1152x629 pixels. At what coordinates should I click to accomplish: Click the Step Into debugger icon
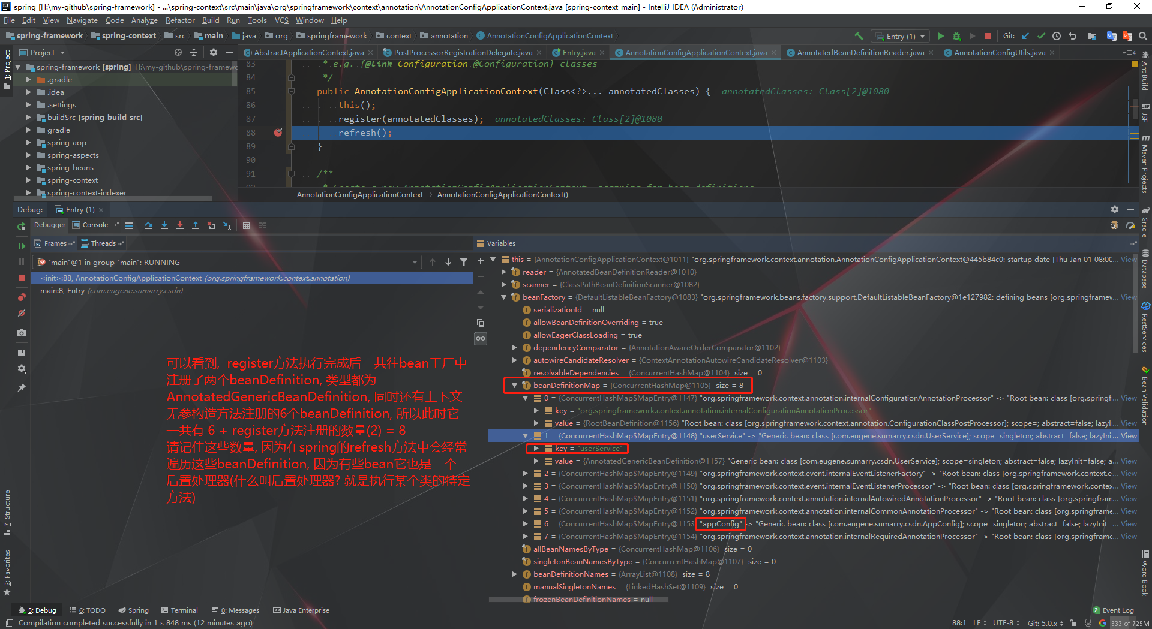coord(164,225)
